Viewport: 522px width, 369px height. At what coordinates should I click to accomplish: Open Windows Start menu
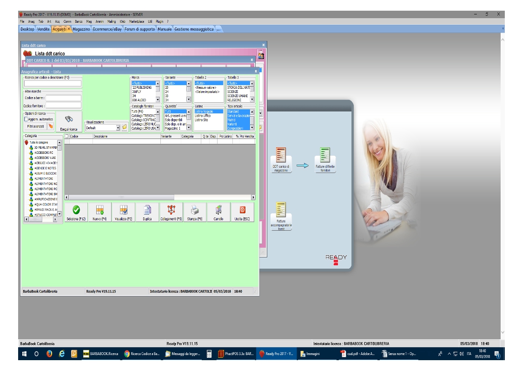click(x=24, y=354)
